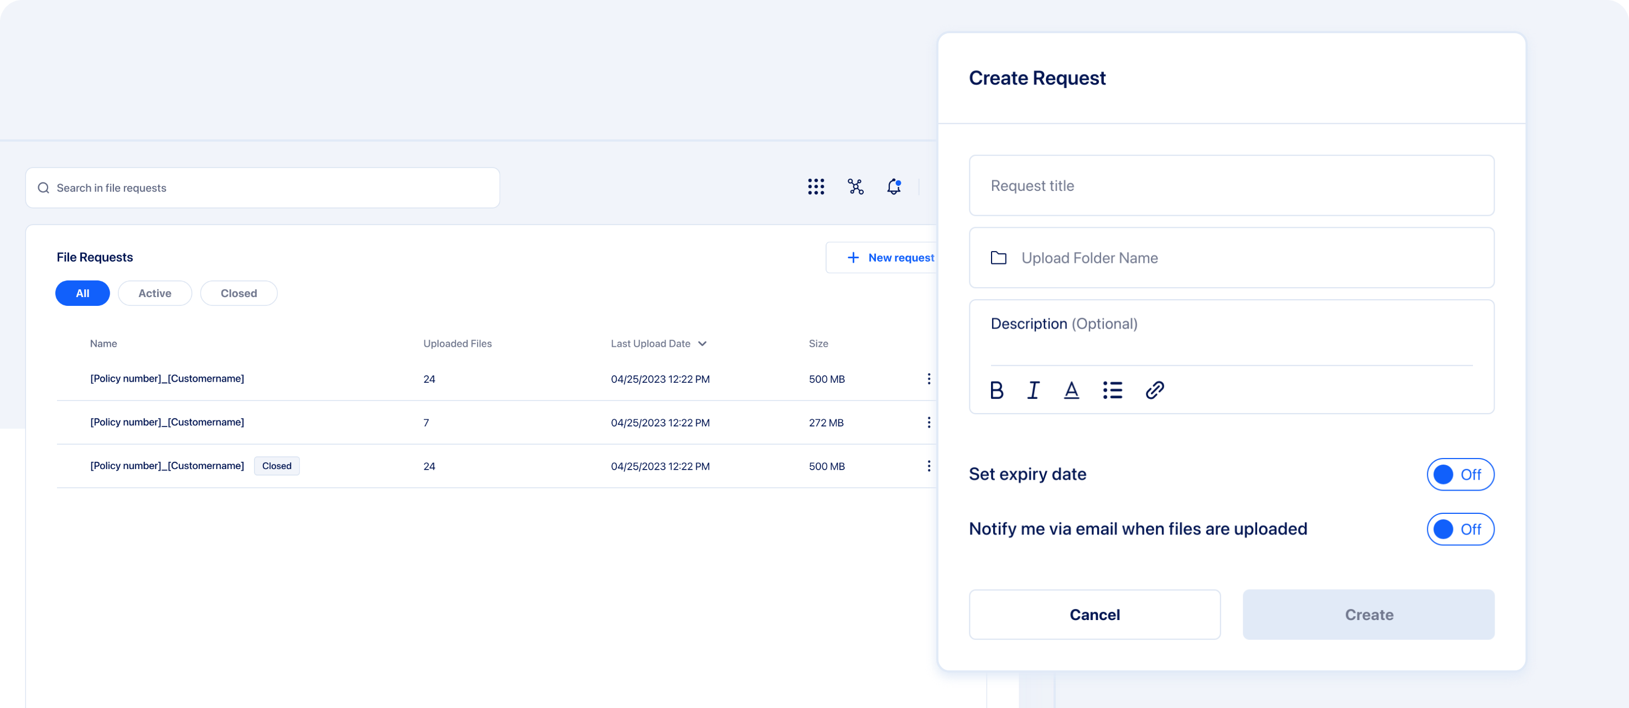Open the text color underline tool

tap(1071, 390)
